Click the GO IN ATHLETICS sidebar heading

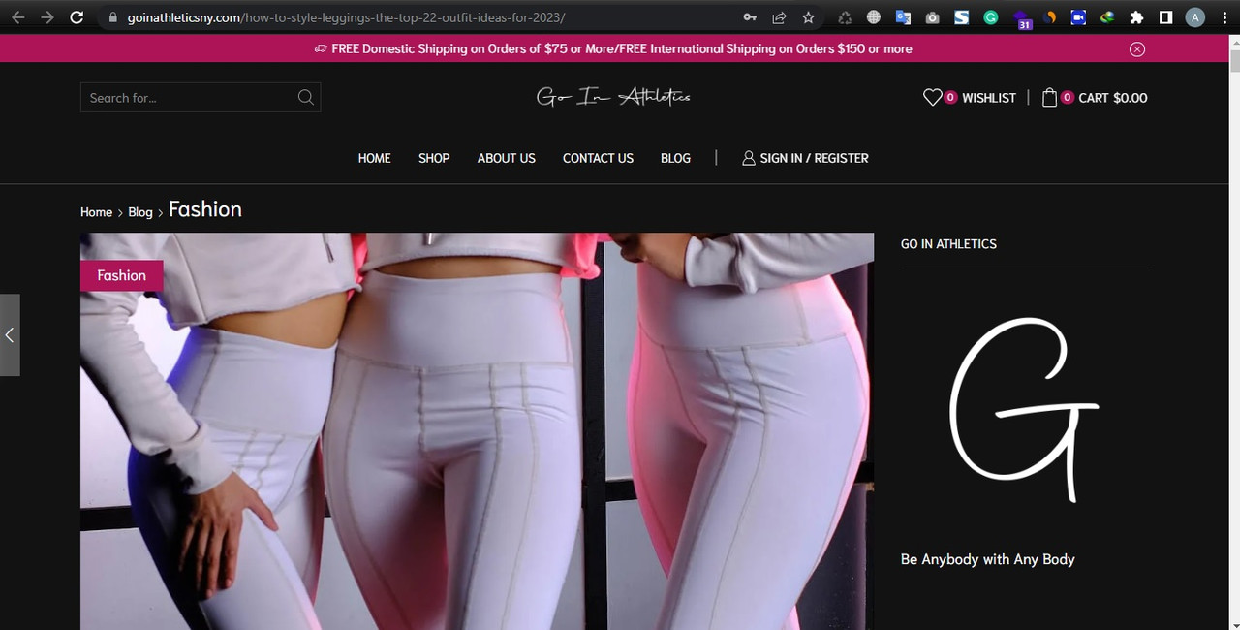coord(948,244)
